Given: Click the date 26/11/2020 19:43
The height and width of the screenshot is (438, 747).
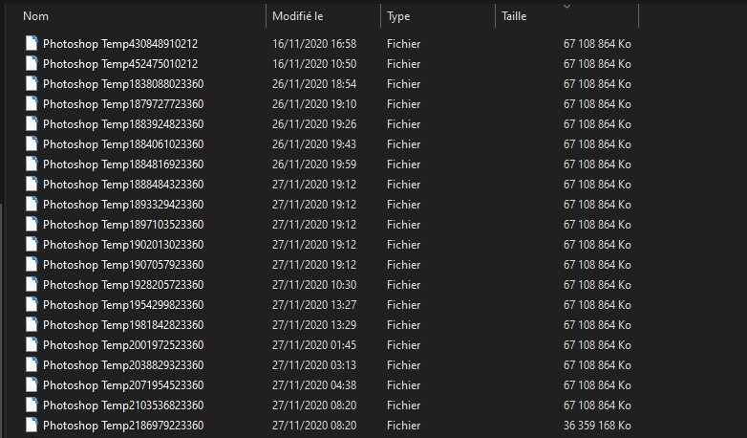Looking at the screenshot, I should 314,144.
